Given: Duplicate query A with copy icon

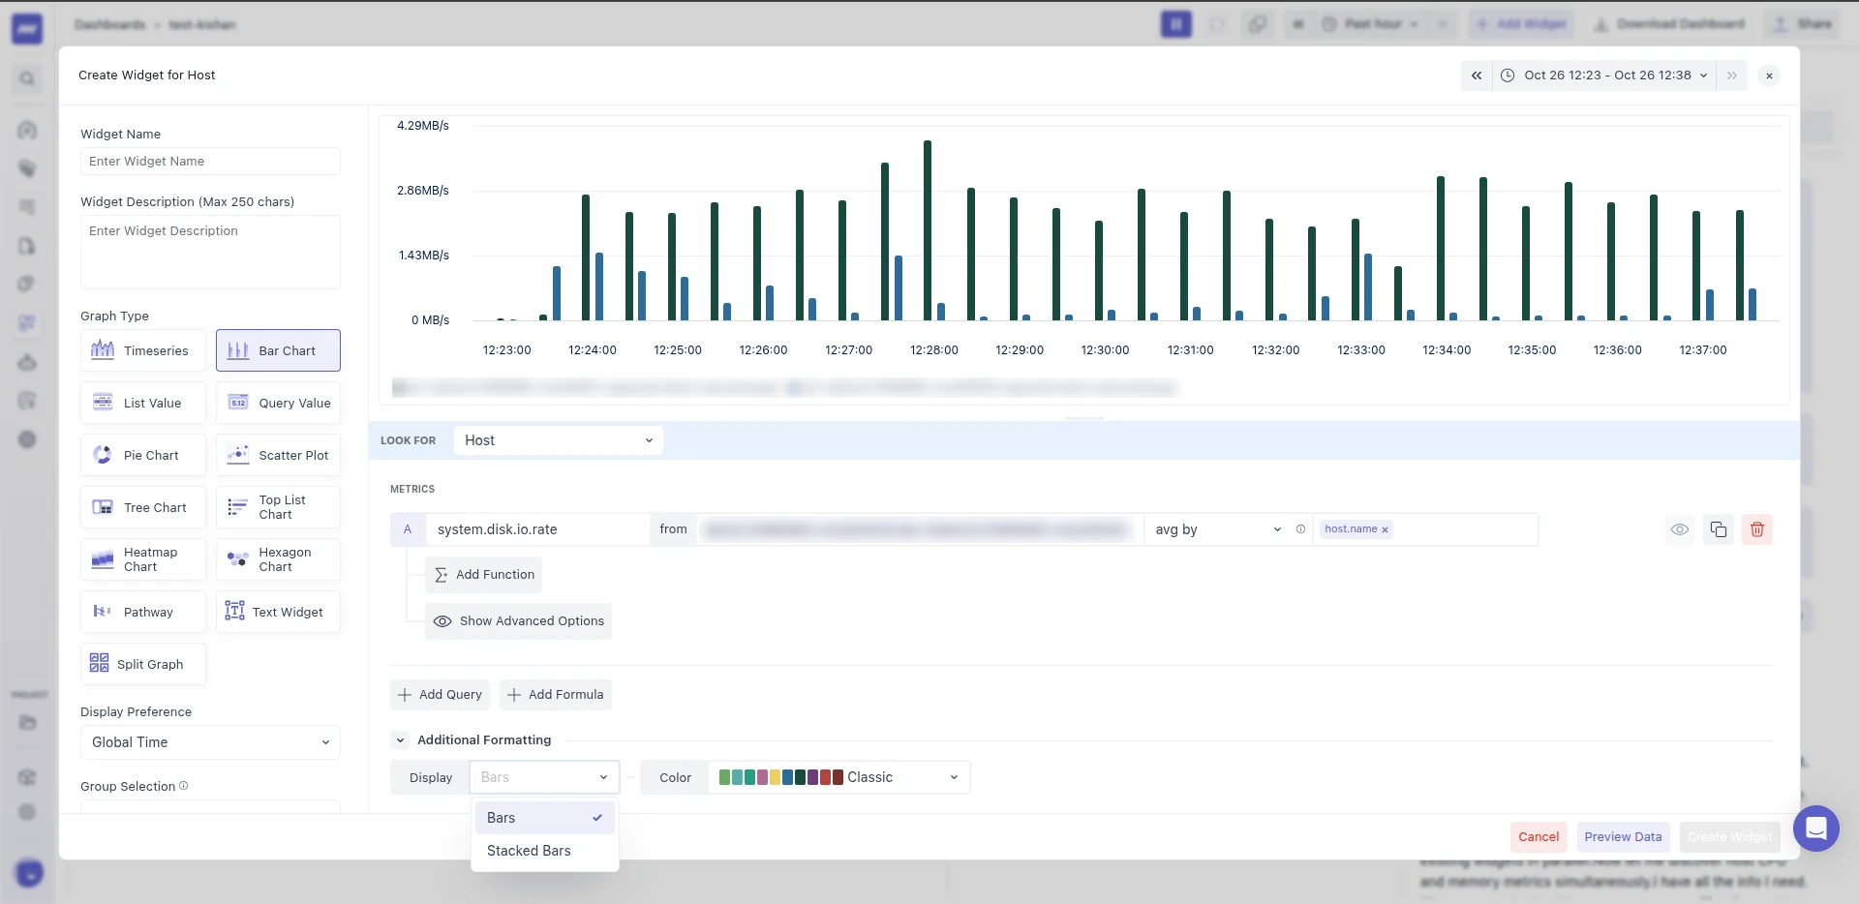Looking at the screenshot, I should (x=1719, y=529).
